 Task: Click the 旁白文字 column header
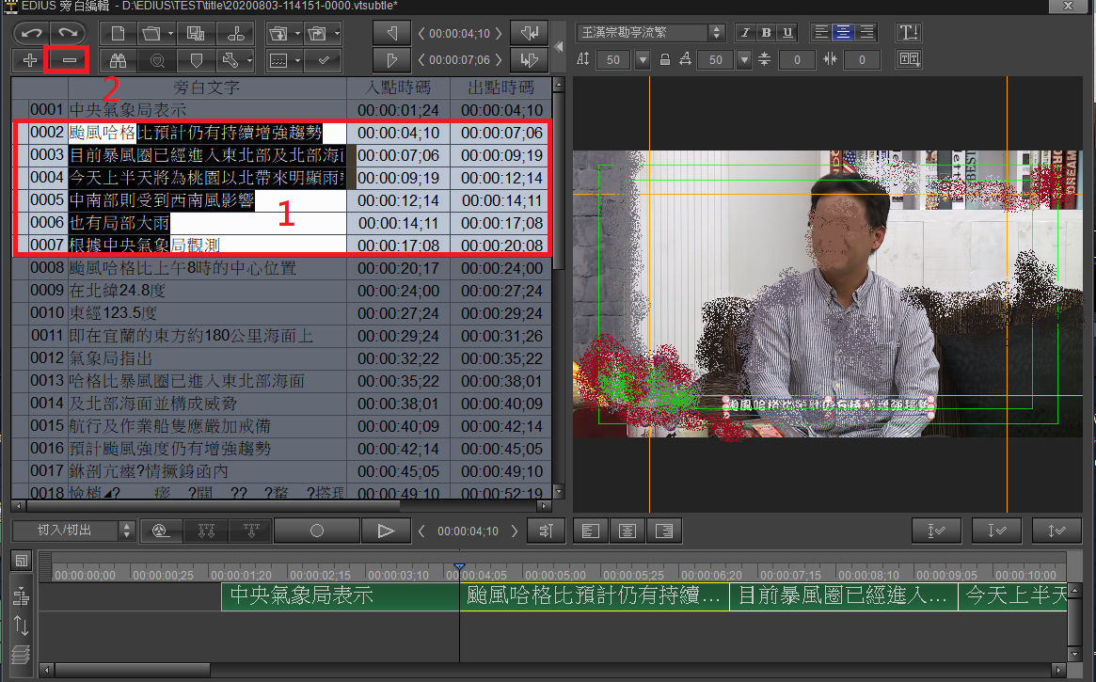pyautogui.click(x=207, y=88)
